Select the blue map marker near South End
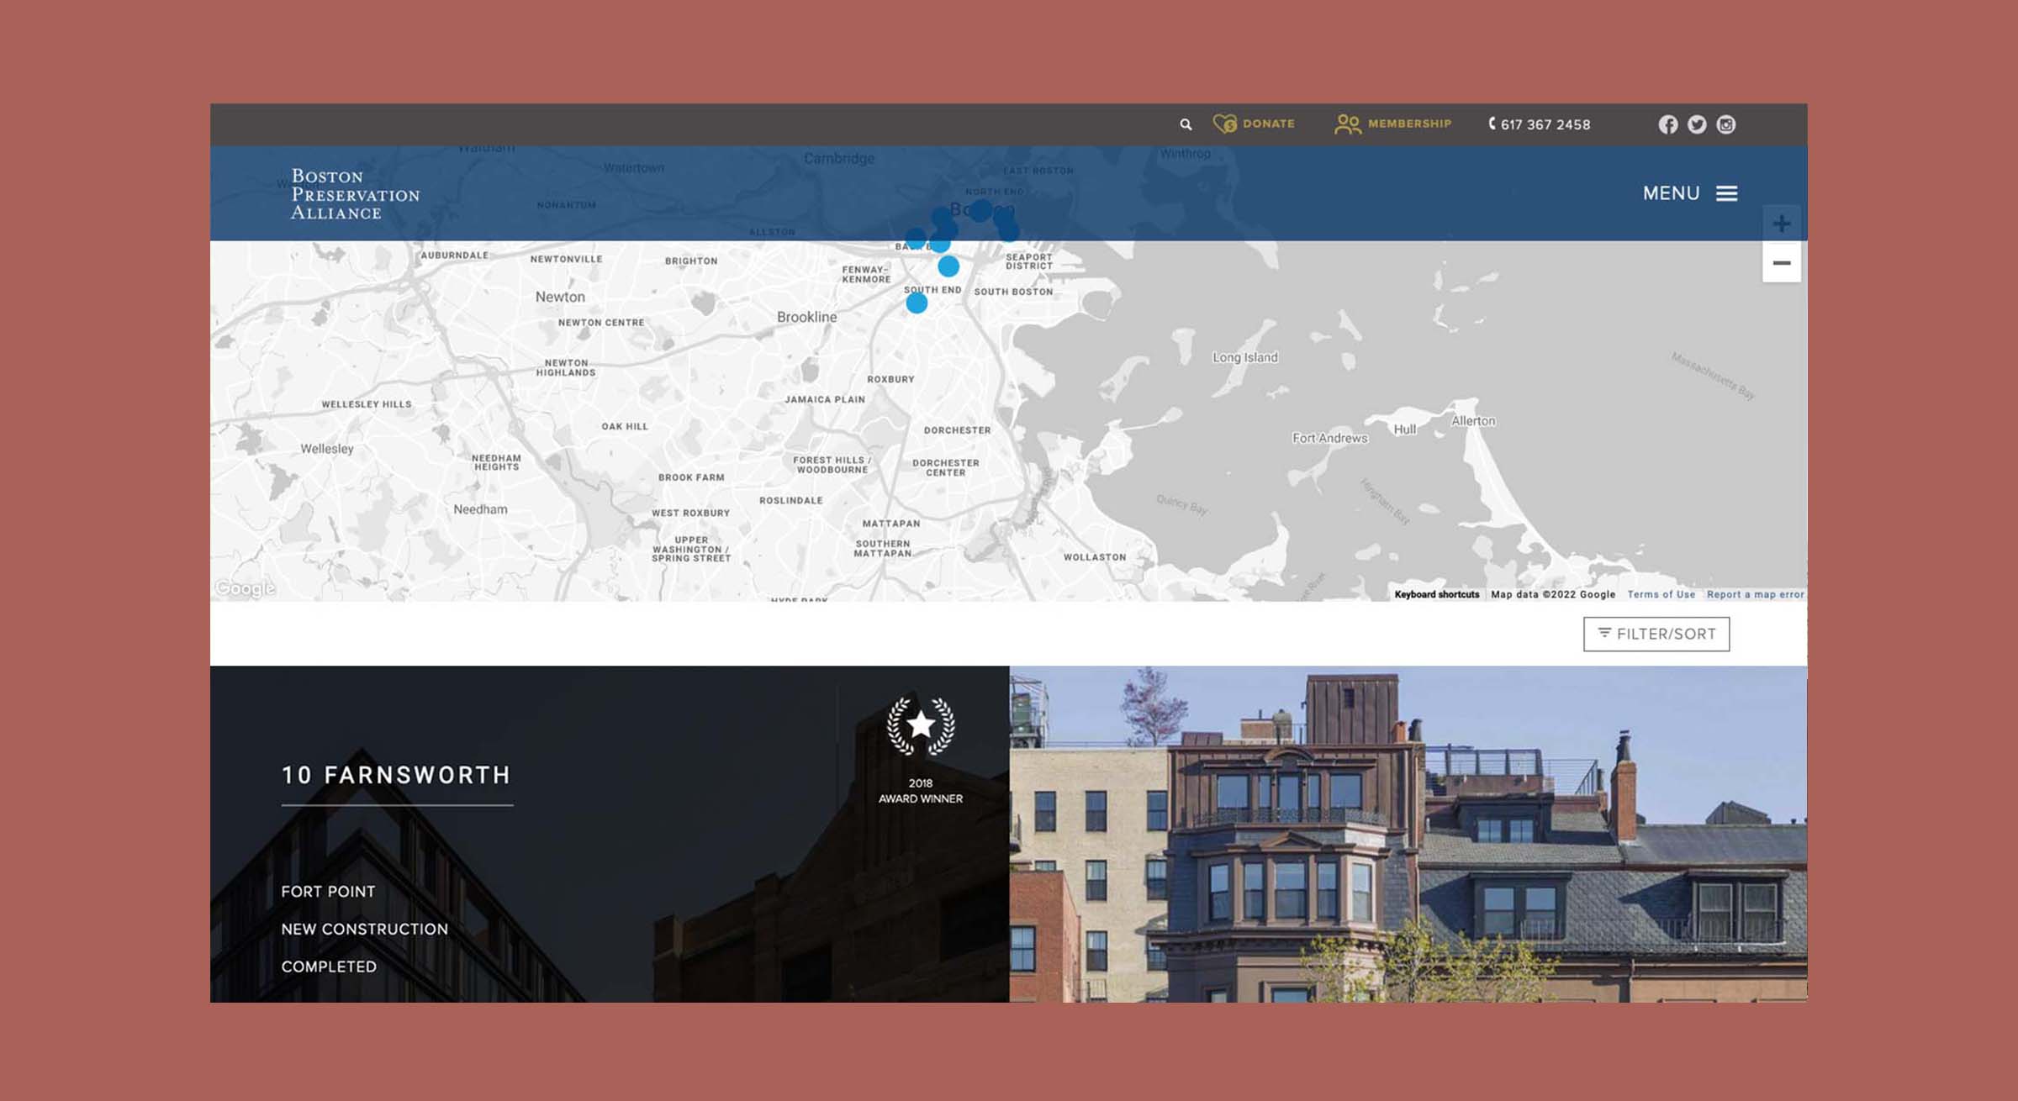Screen dimensions: 2018x1101 pyautogui.click(x=917, y=303)
